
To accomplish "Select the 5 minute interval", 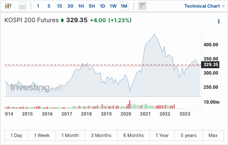I will pos(49,6).
